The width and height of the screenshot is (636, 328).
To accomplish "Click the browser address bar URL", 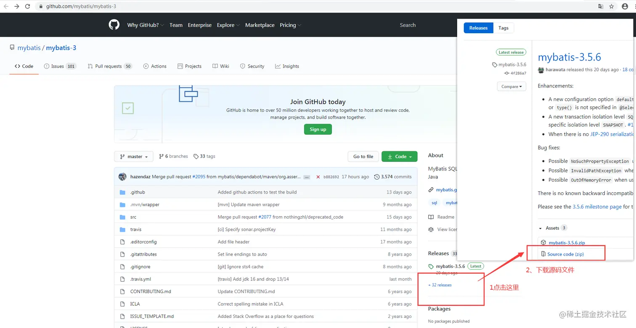I will 81,6.
